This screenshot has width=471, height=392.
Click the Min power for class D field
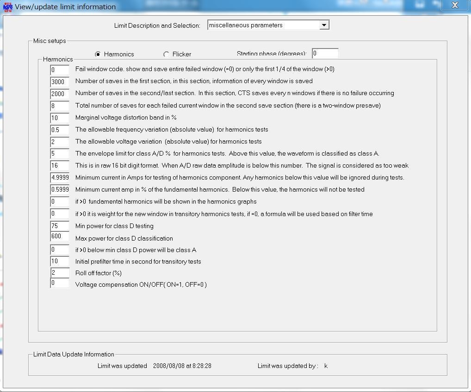[60, 226]
